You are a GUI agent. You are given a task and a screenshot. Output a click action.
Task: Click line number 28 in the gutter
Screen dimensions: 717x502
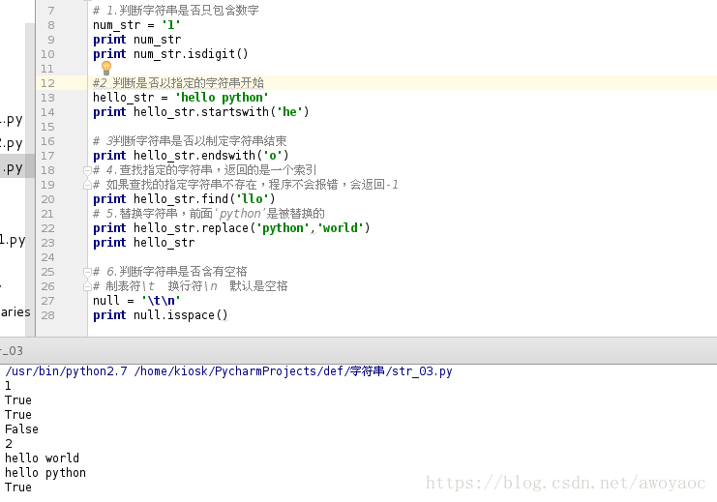(x=47, y=315)
